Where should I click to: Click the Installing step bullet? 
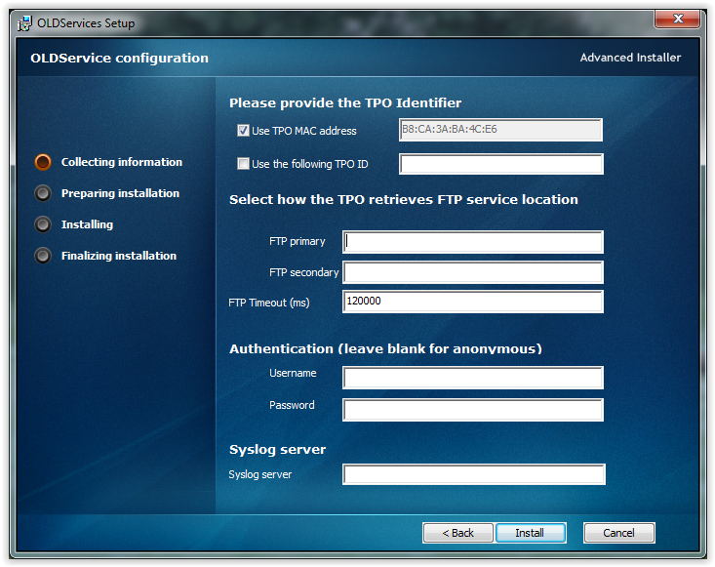(x=43, y=224)
